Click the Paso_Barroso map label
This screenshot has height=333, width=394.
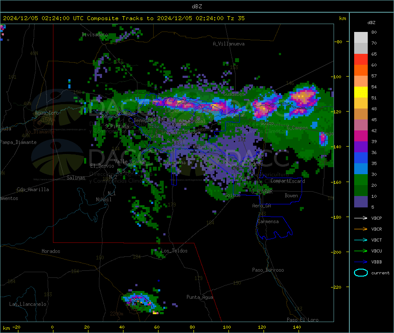click(x=268, y=270)
